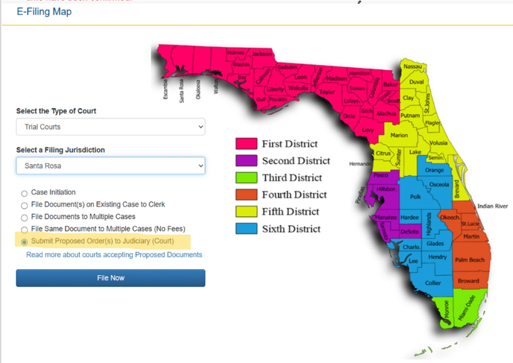Click Palm Beach county on the map
This screenshot has height=363, width=513.
coord(469,260)
